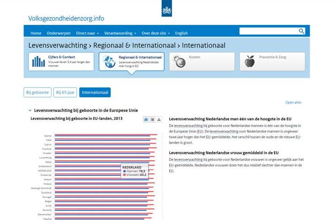Viewport: 335px width, 220px height.
Task: Expand the Verantwoording dropdown menu
Action: [120, 33]
